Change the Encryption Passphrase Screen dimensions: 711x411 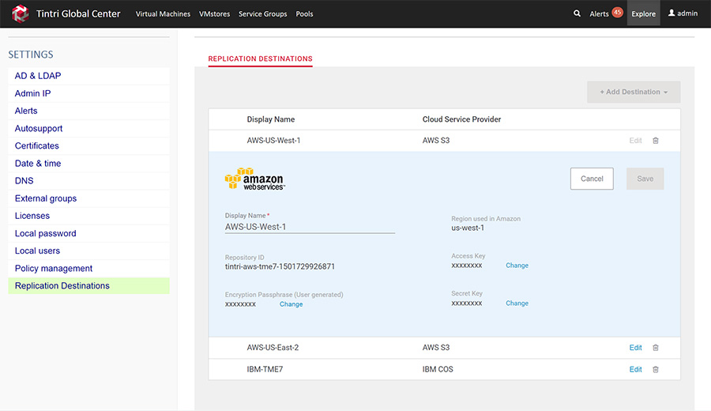(x=291, y=304)
